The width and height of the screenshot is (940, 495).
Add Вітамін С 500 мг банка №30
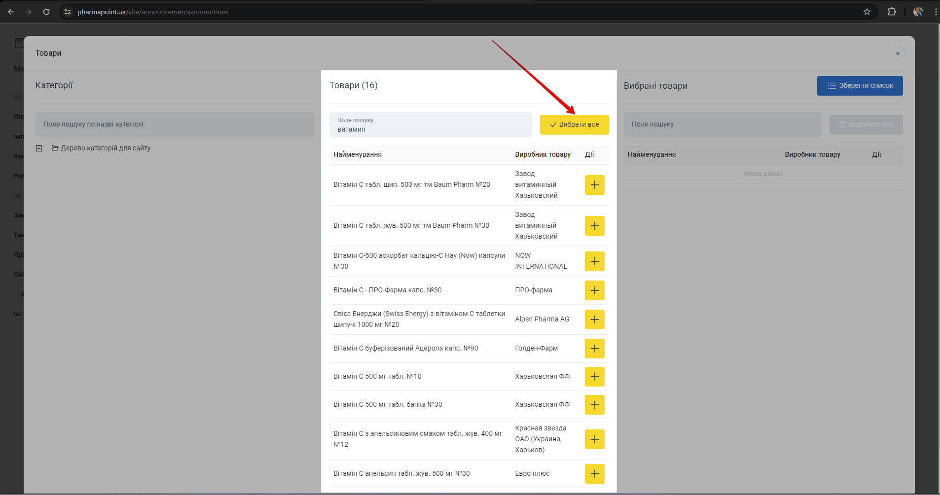(x=594, y=405)
